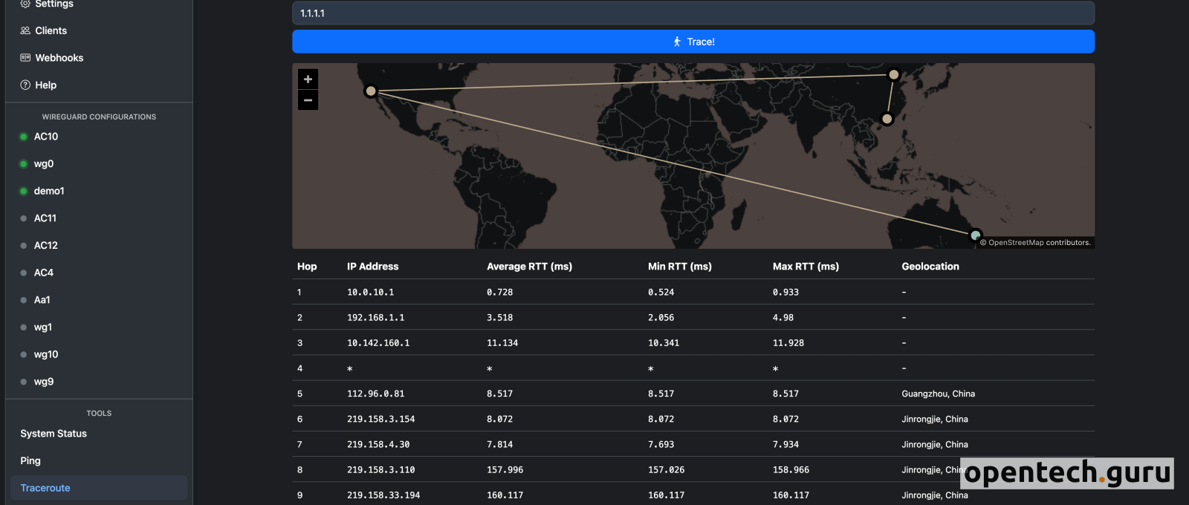Viewport: 1189px width, 505px height.
Task: Click Jinrongjie, China in hop 6 row
Action: (935, 419)
